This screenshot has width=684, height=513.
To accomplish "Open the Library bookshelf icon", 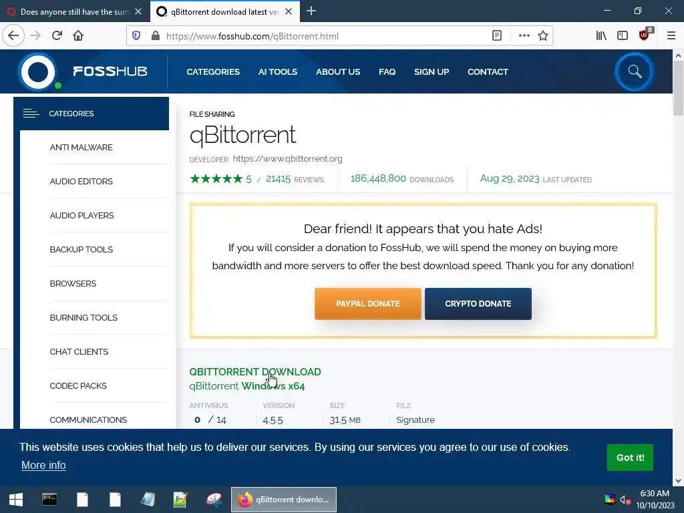I will tap(601, 36).
